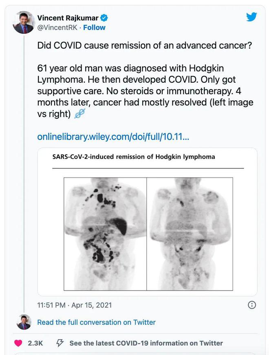Click the 2.3K likes count

coord(35,343)
